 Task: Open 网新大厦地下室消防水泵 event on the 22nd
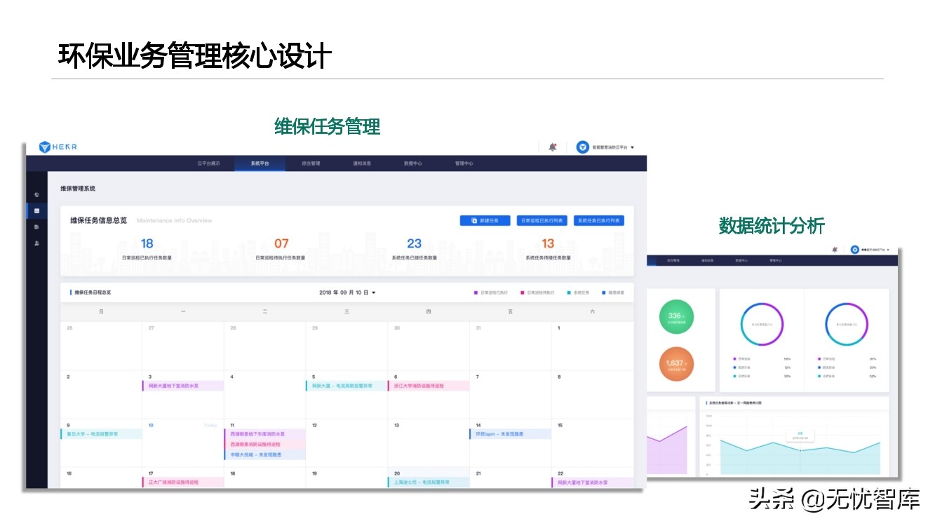[592, 483]
